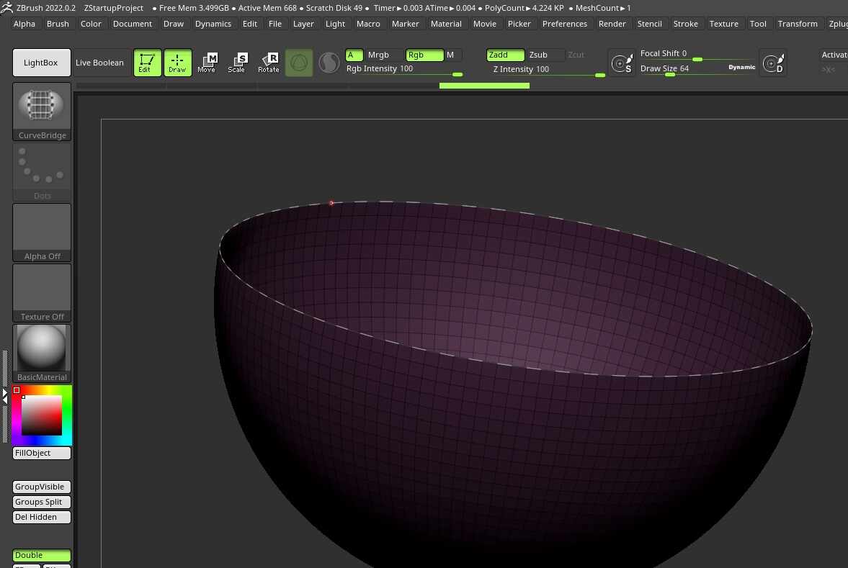Image resolution: width=848 pixels, height=568 pixels.
Task: Click the LightBox button
Action: (x=41, y=63)
